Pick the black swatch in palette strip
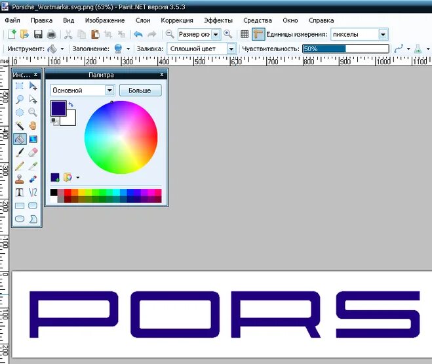The image size is (432, 364). pos(54,192)
